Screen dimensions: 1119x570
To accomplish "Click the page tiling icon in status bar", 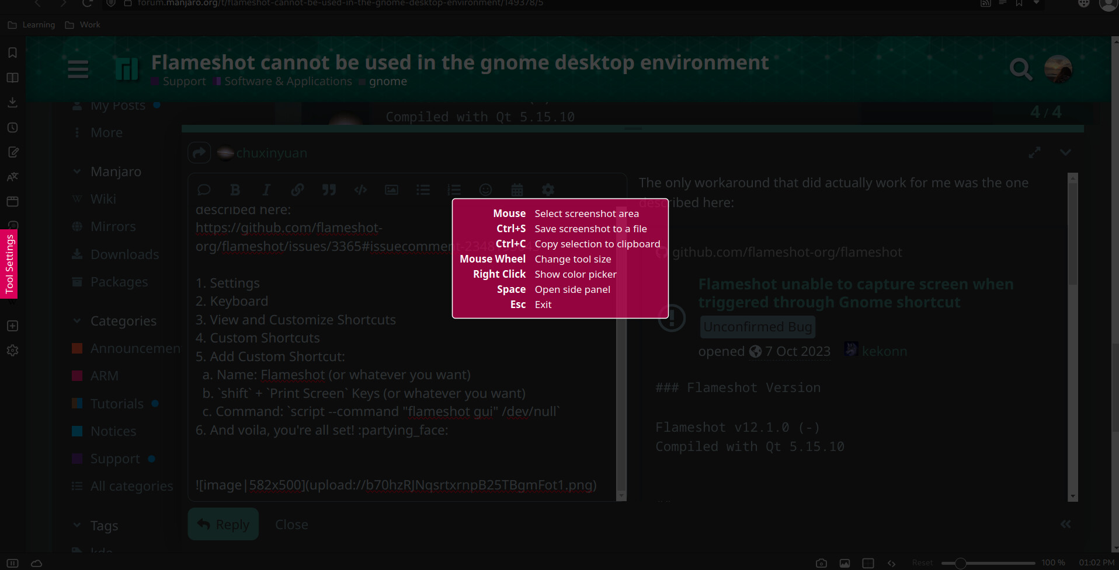I will pos(868,563).
